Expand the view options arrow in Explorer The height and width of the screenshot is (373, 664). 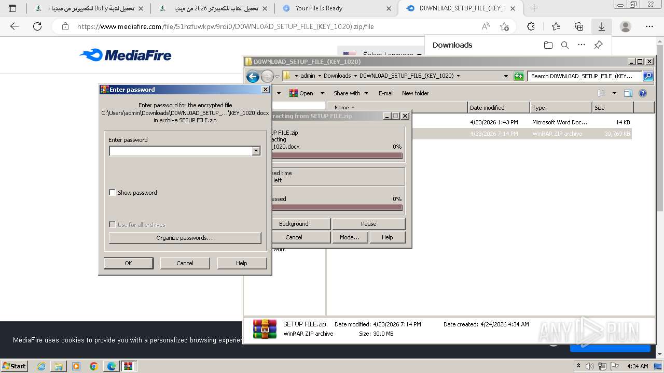click(x=614, y=93)
